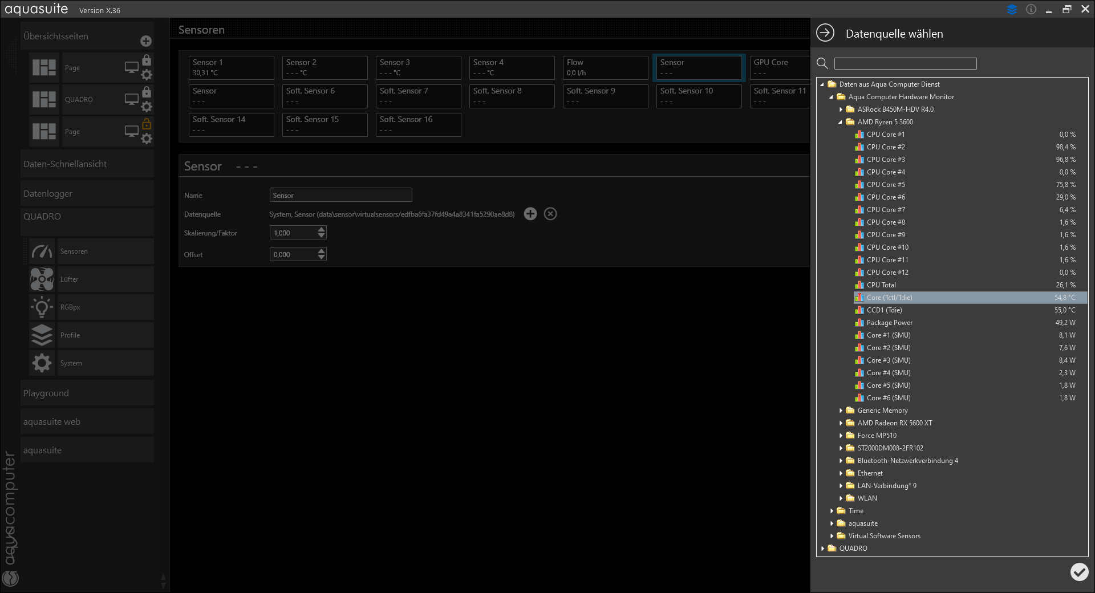Open the RGBpx light bulb icon
1095x593 pixels.
pos(42,307)
